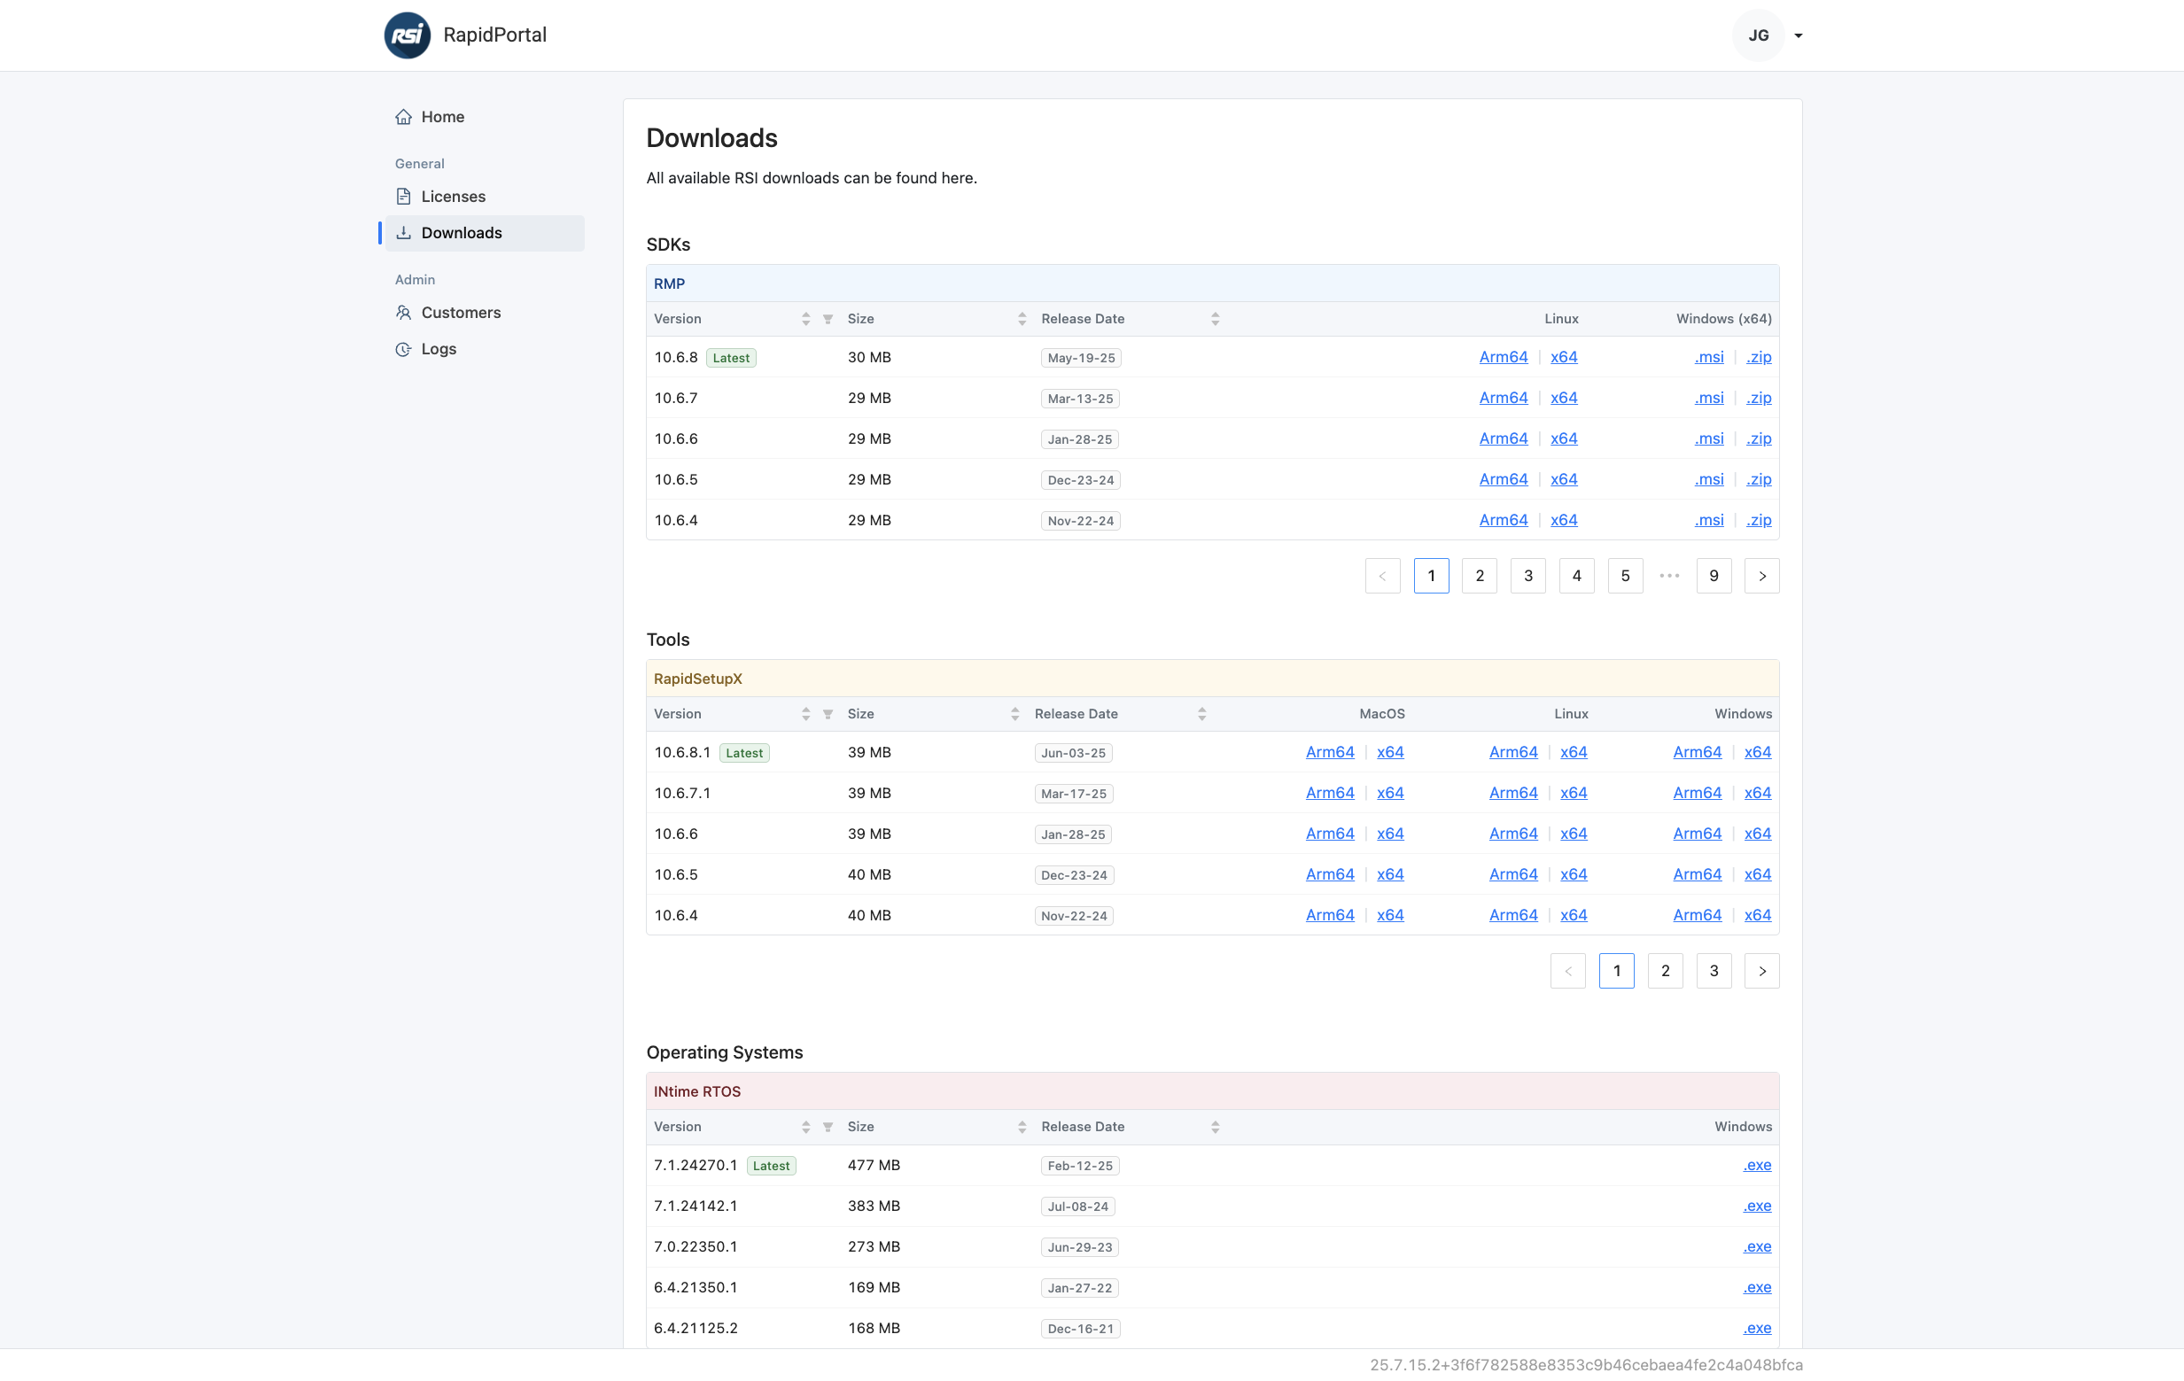The height and width of the screenshot is (1381, 2184).
Task: Click the Customers sidebar icon
Action: tap(404, 313)
